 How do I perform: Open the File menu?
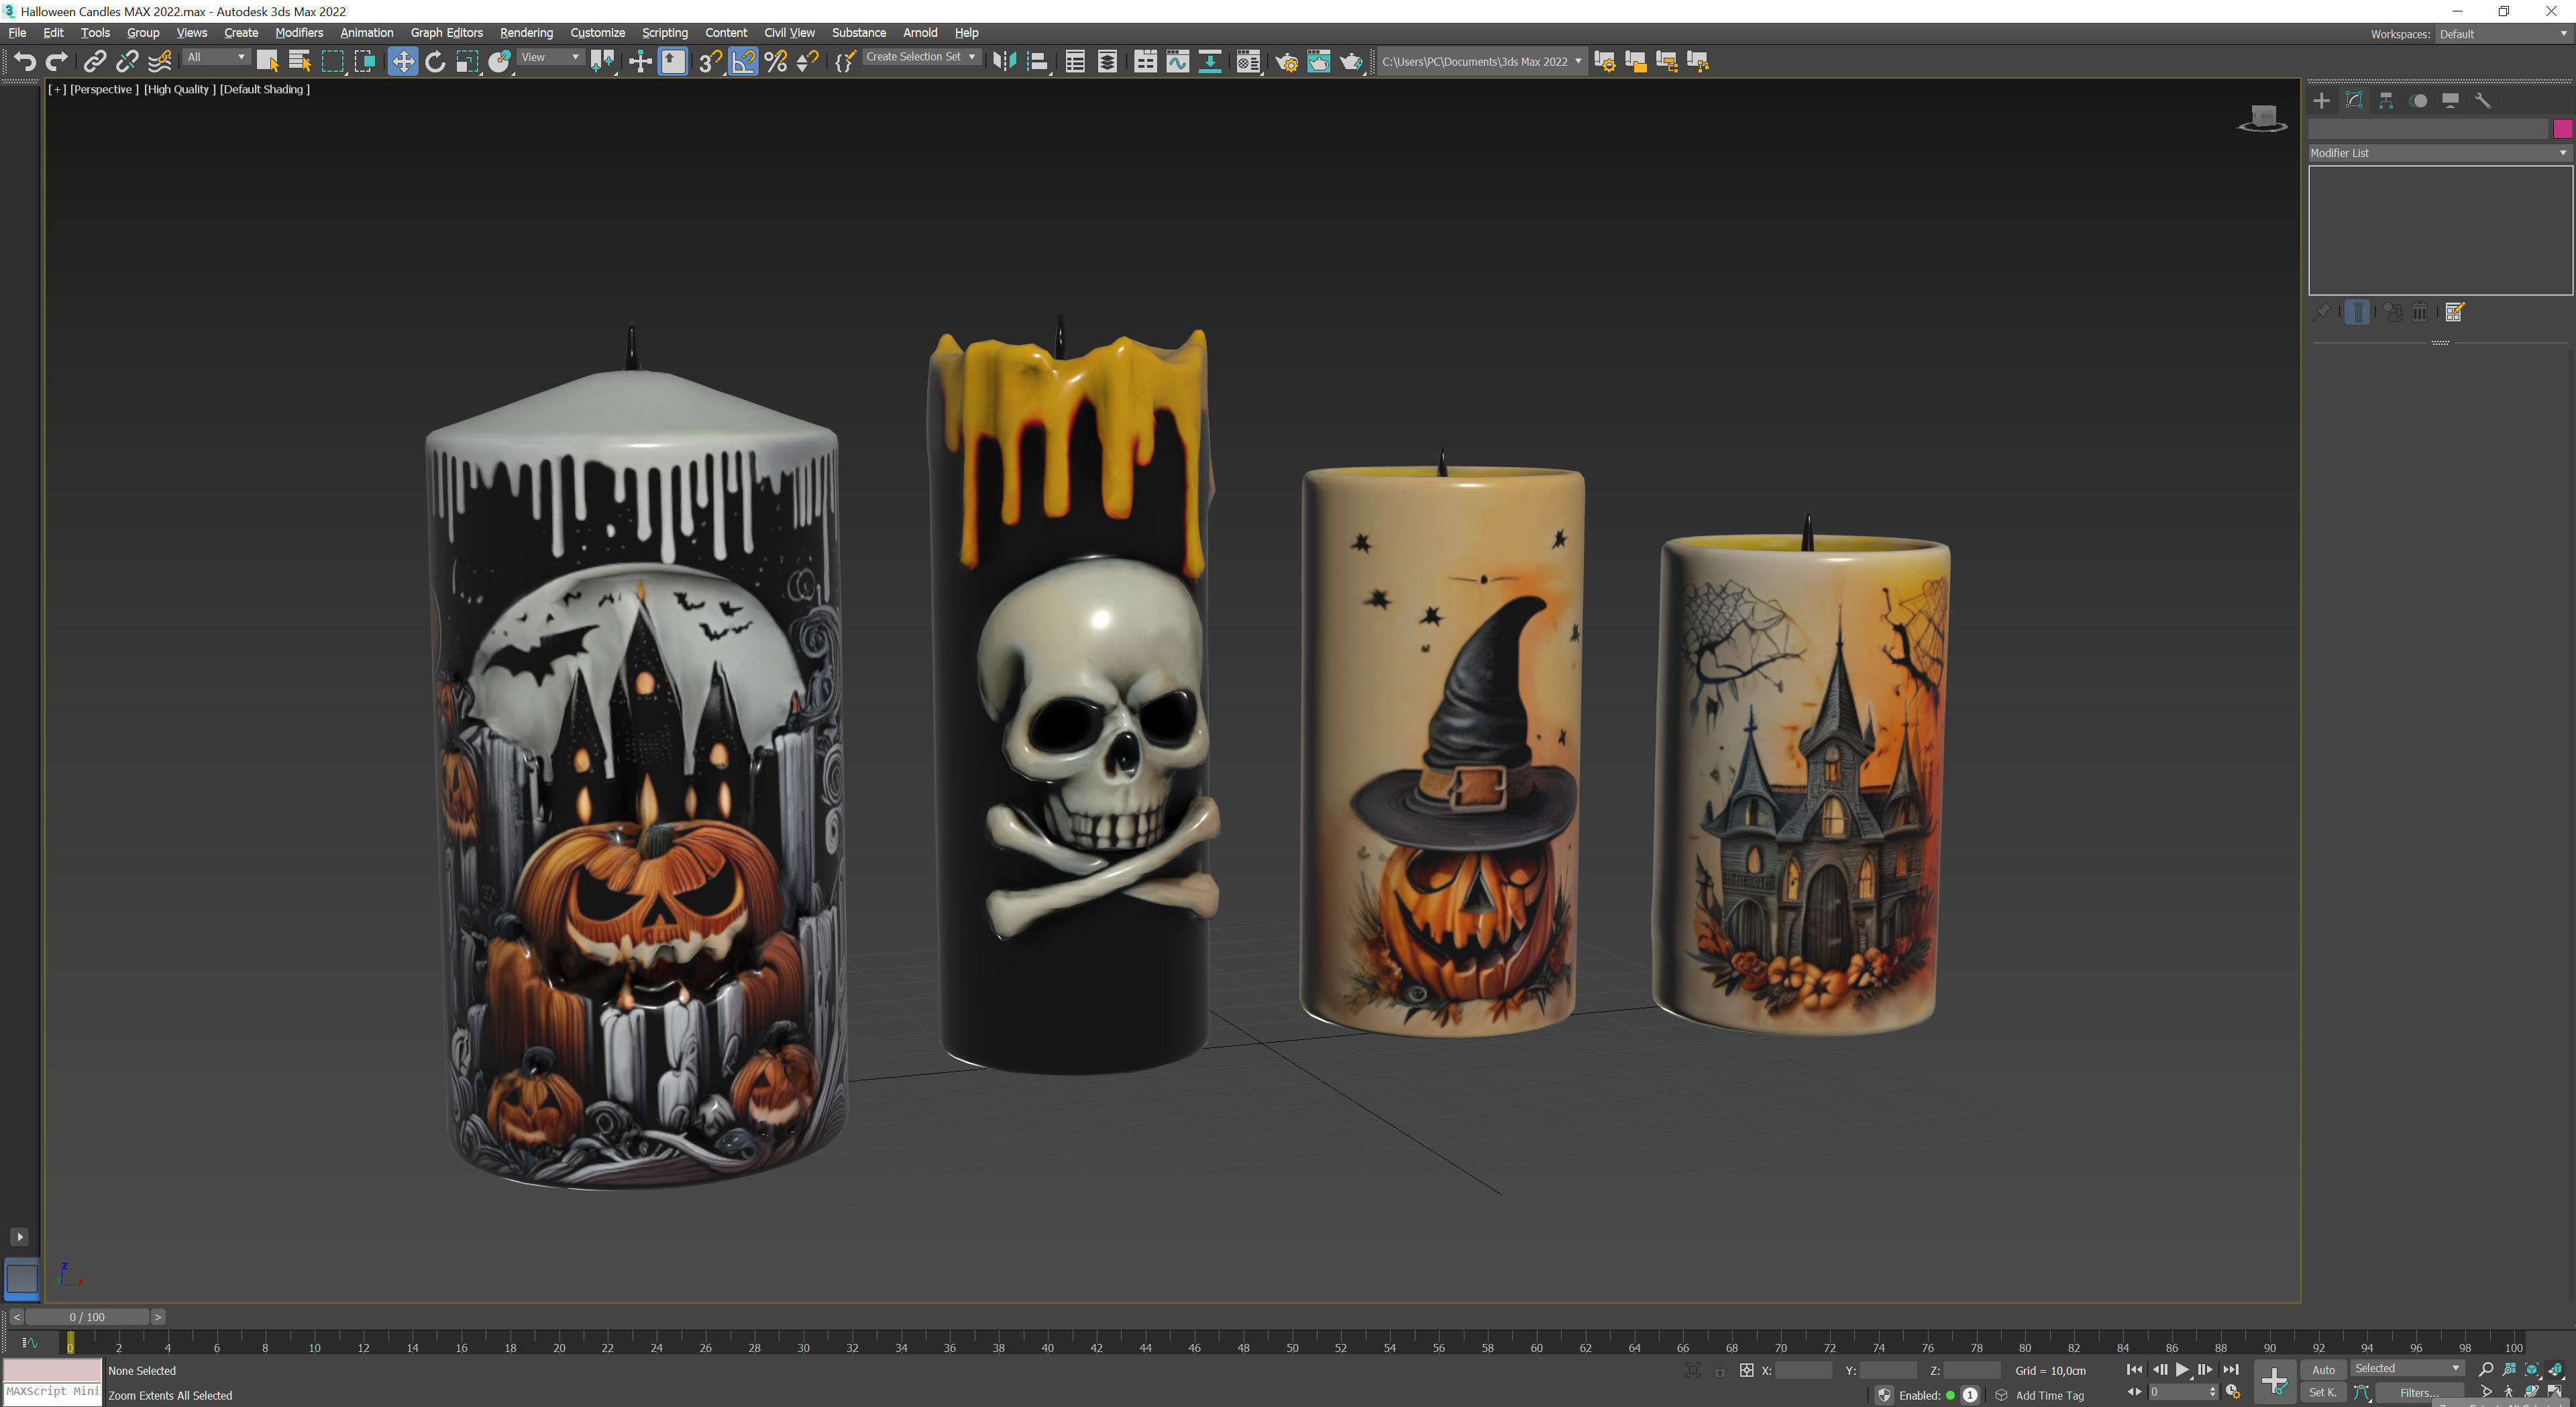tap(17, 33)
